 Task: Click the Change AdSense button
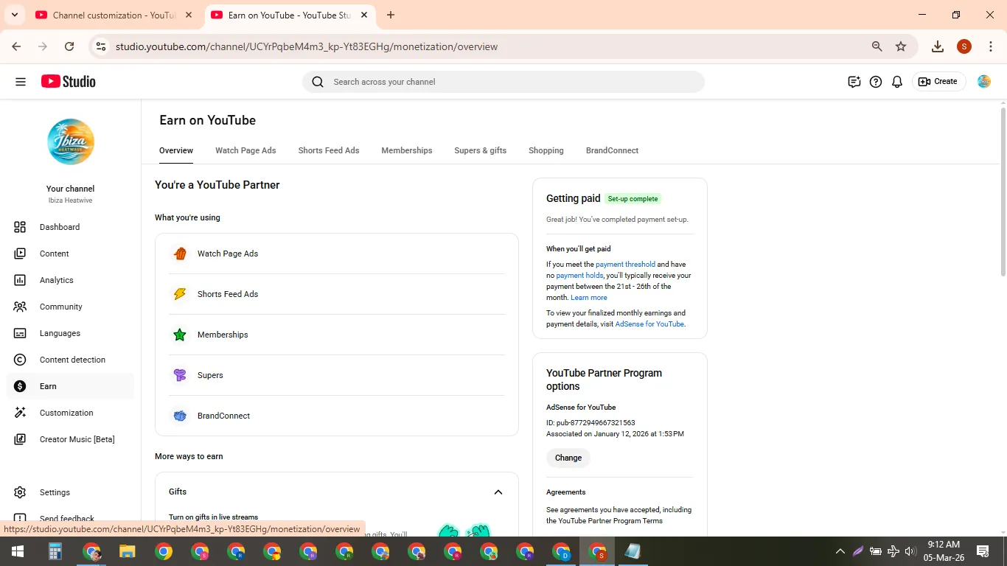tap(568, 458)
